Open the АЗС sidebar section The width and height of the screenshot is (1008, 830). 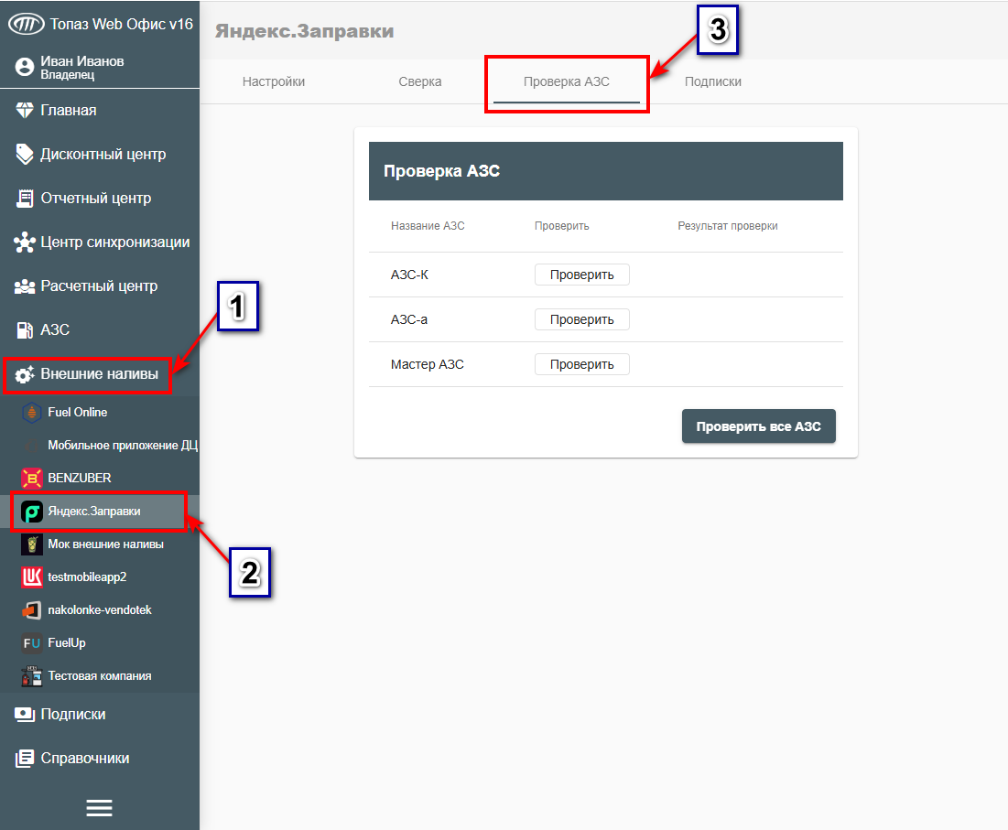(100, 330)
